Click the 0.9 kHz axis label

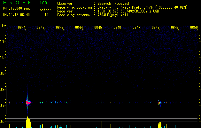tap(2, 74)
